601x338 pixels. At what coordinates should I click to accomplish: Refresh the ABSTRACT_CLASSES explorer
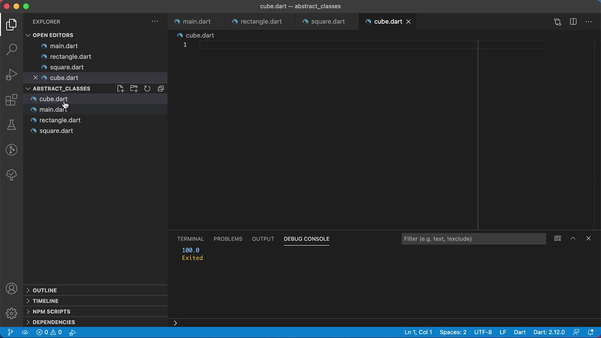147,88
